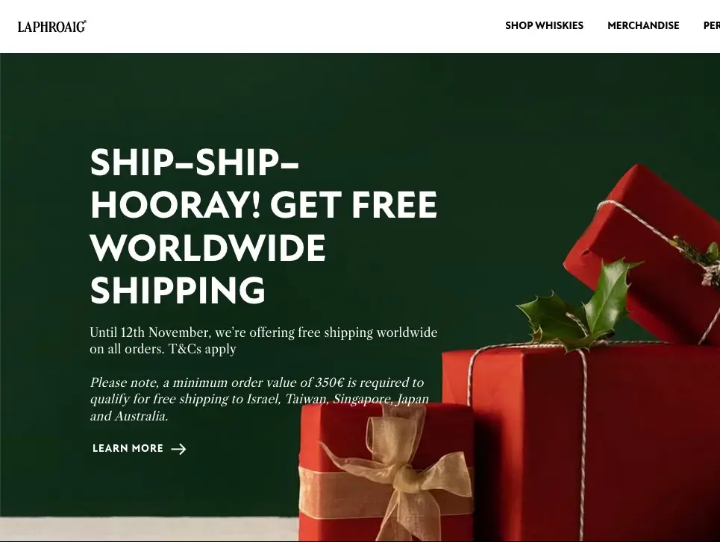The image size is (720, 542).
Task: Click the arrow icon beside Learn More
Action: pyautogui.click(x=178, y=449)
